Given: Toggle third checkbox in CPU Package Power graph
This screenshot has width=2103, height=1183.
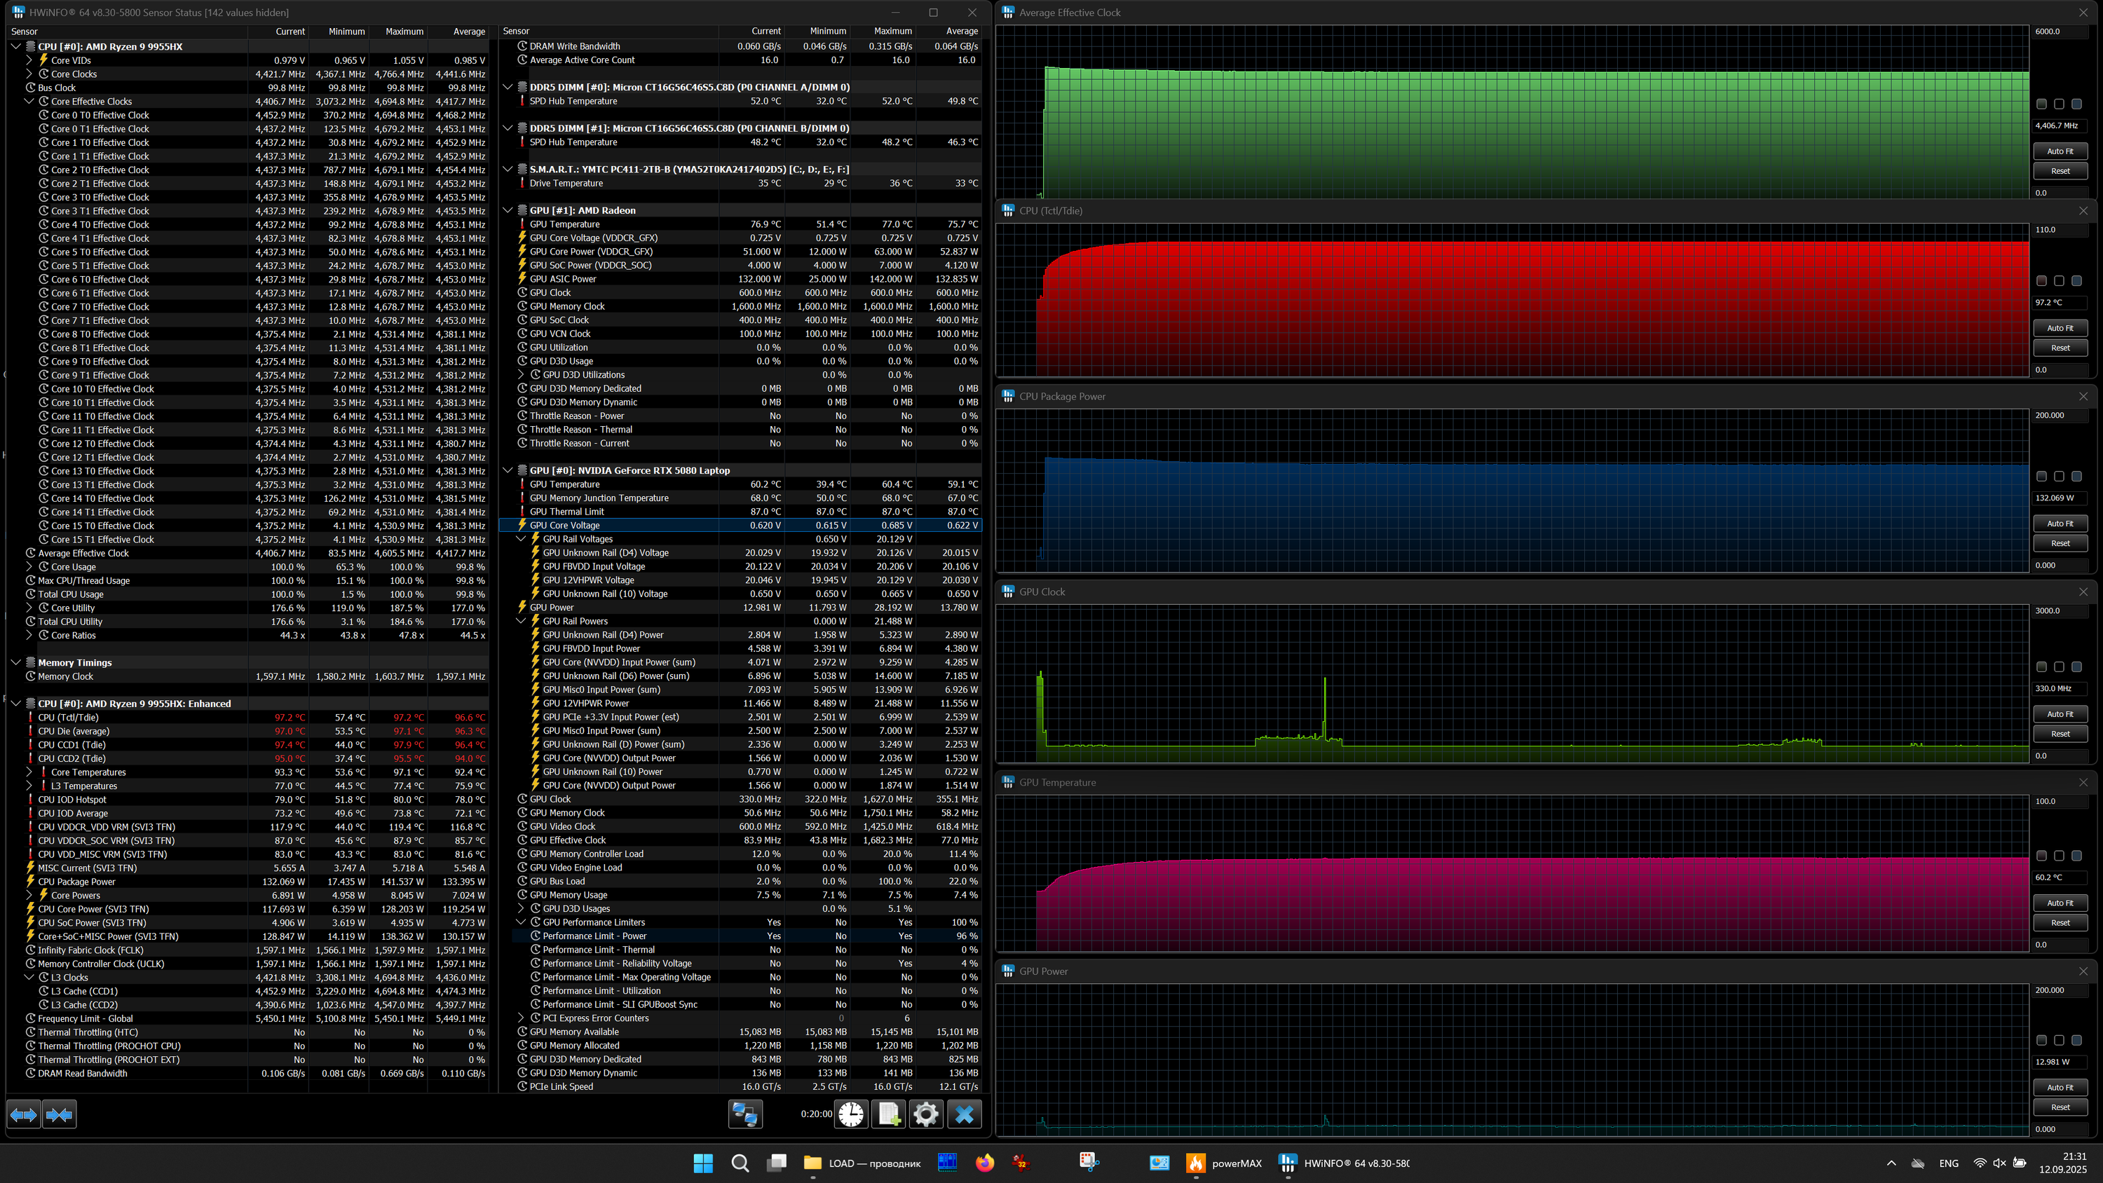Looking at the screenshot, I should point(2076,476).
